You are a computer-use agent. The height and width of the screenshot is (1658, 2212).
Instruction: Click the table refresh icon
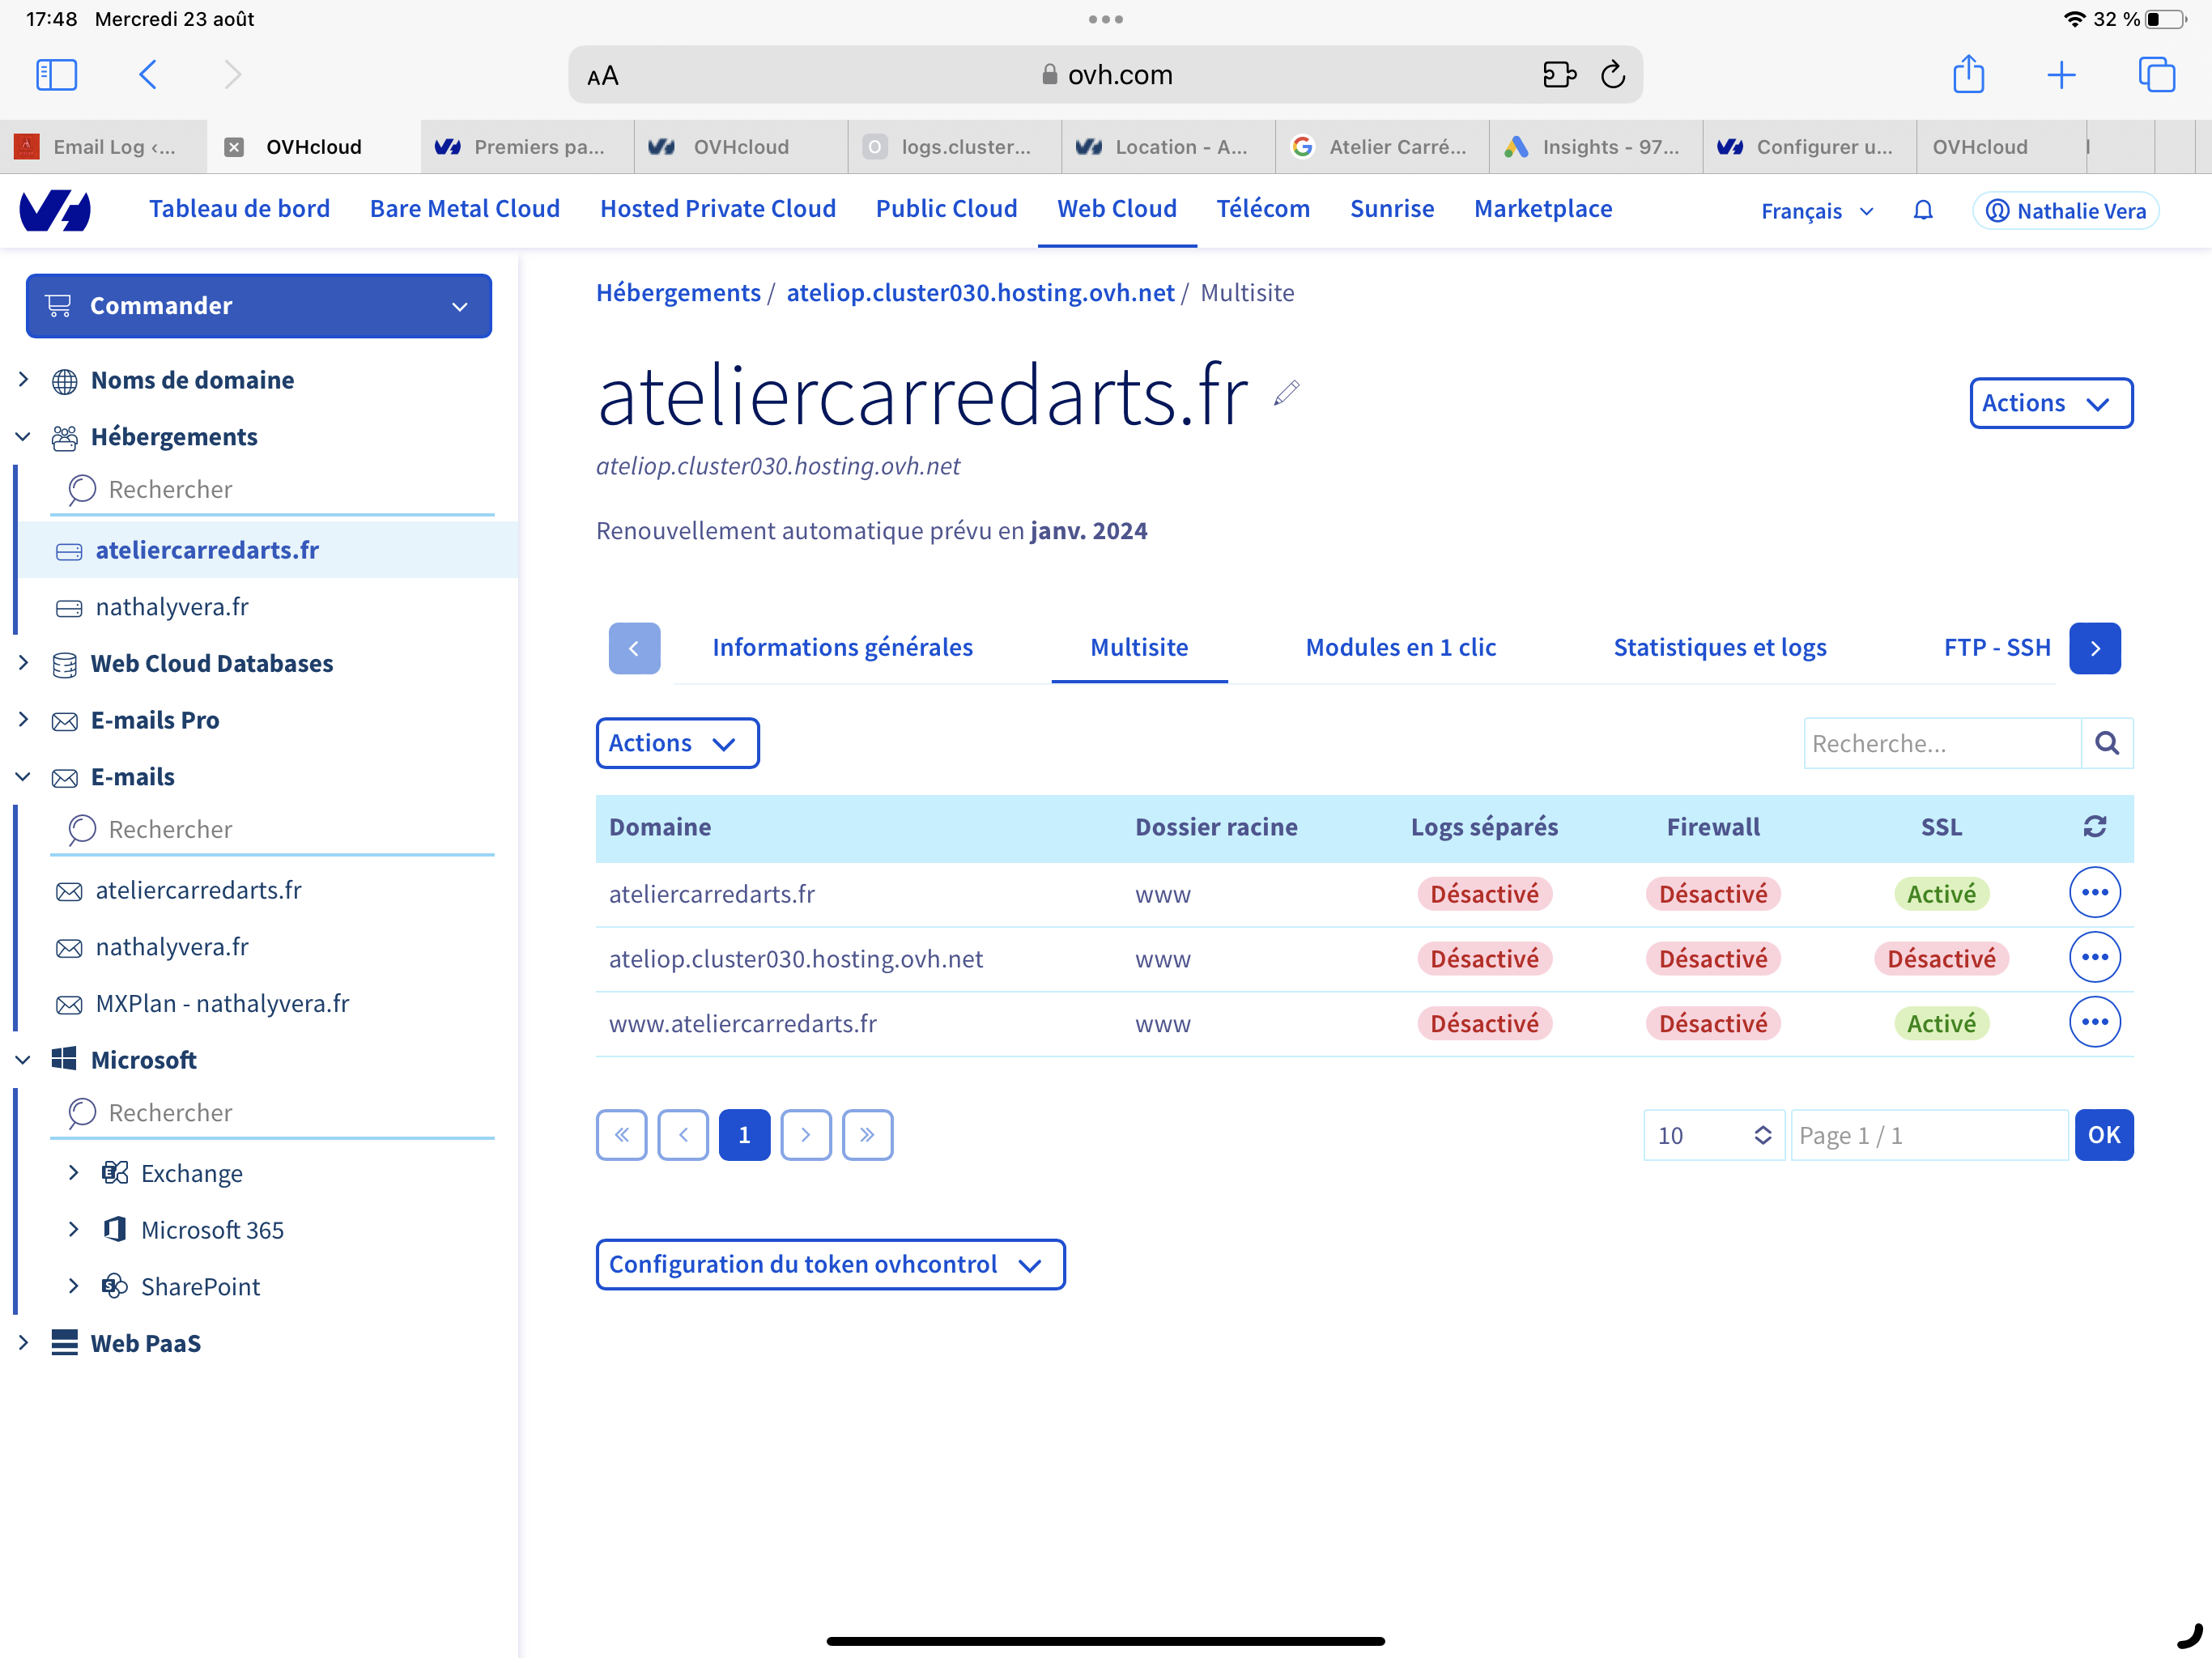(2094, 826)
